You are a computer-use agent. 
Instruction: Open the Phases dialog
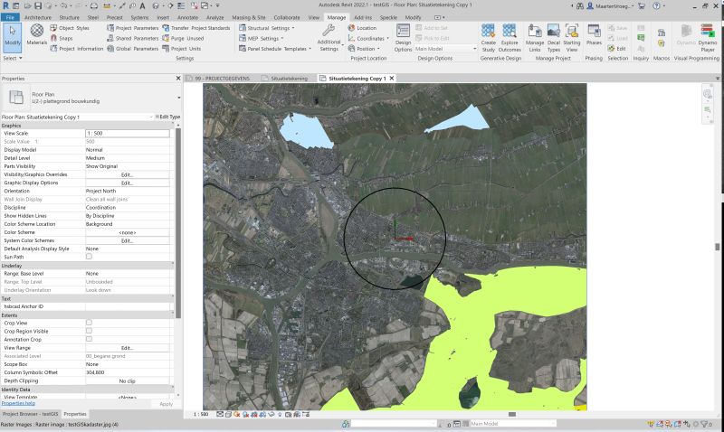(594, 35)
